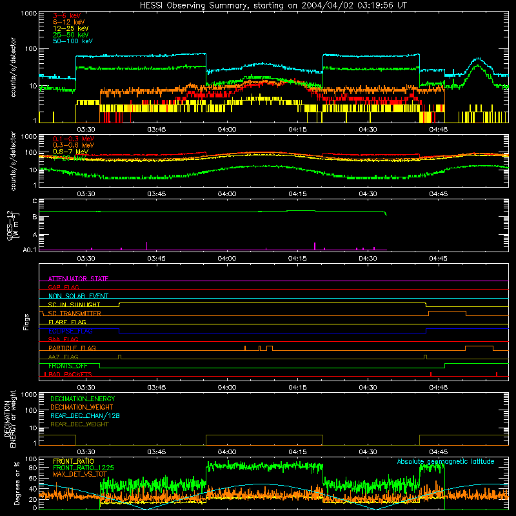Click the REAR_DEC_CHAN/128 legend label

85,415
